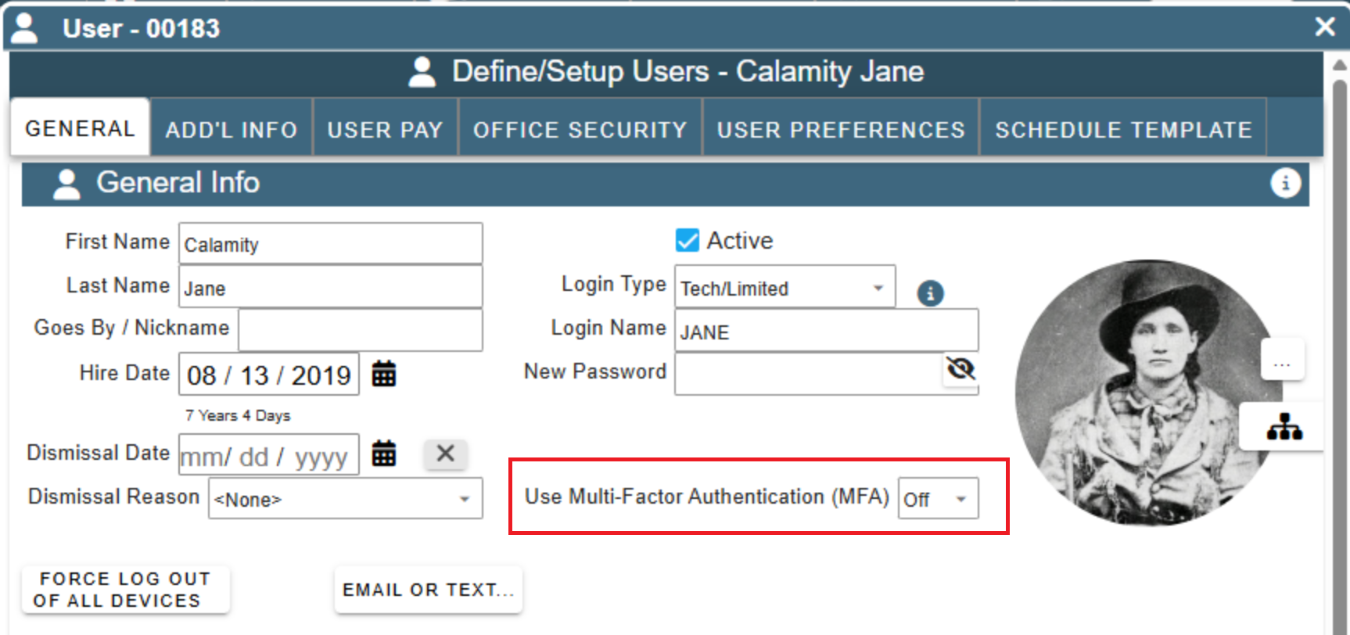
Task: Click the Login Type info icon
Action: pos(930,293)
